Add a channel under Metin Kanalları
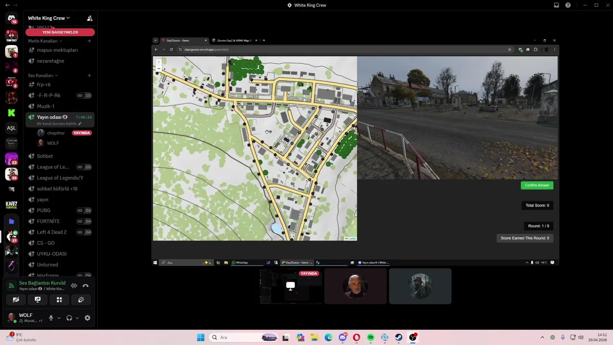The image size is (613, 345). [x=89, y=41]
